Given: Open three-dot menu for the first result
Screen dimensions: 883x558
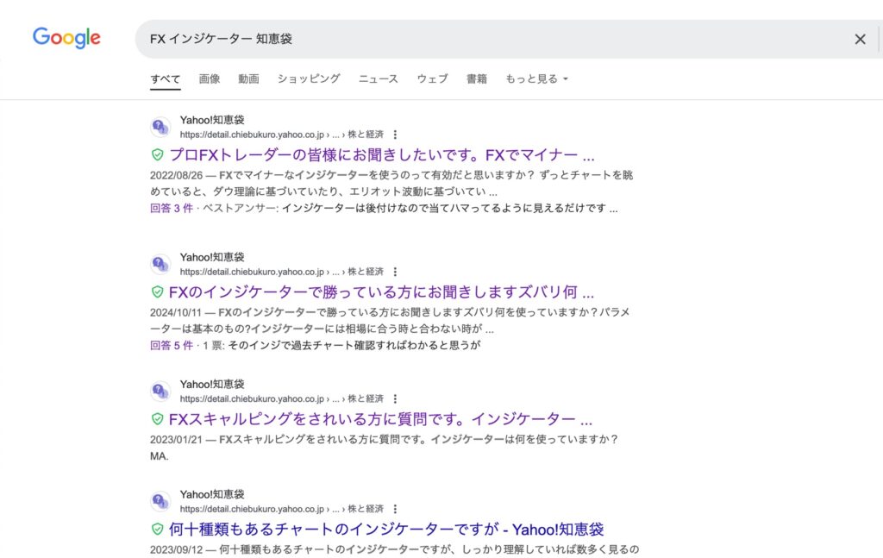Looking at the screenshot, I should tap(395, 135).
